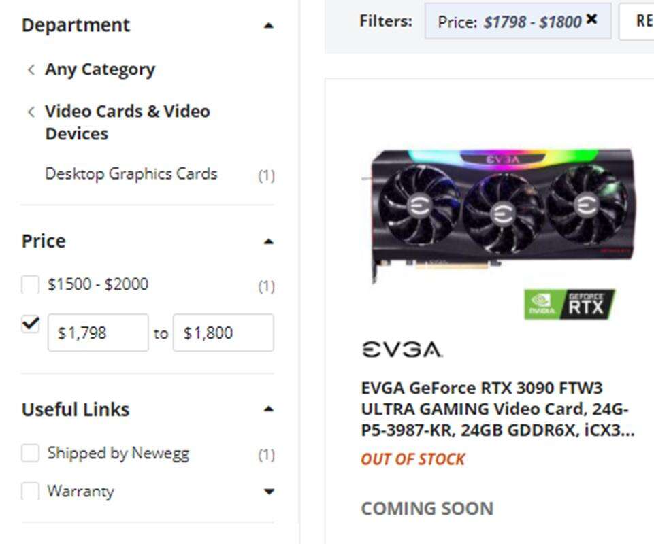Click the minimum price field showing $1,798
Screen dimensions: 654x544
pyautogui.click(x=98, y=333)
